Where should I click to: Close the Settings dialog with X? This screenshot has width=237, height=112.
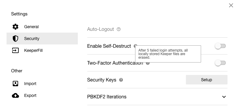click(x=231, y=5)
